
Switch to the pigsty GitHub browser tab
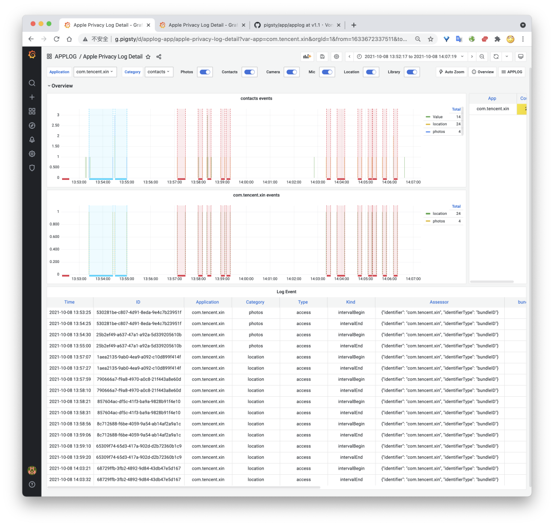296,25
